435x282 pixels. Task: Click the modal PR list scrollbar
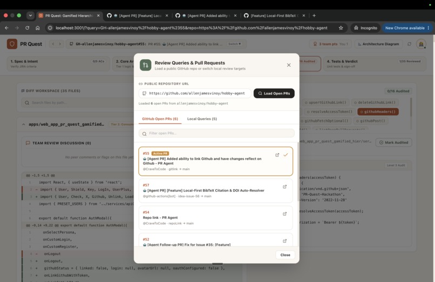pos(298,172)
